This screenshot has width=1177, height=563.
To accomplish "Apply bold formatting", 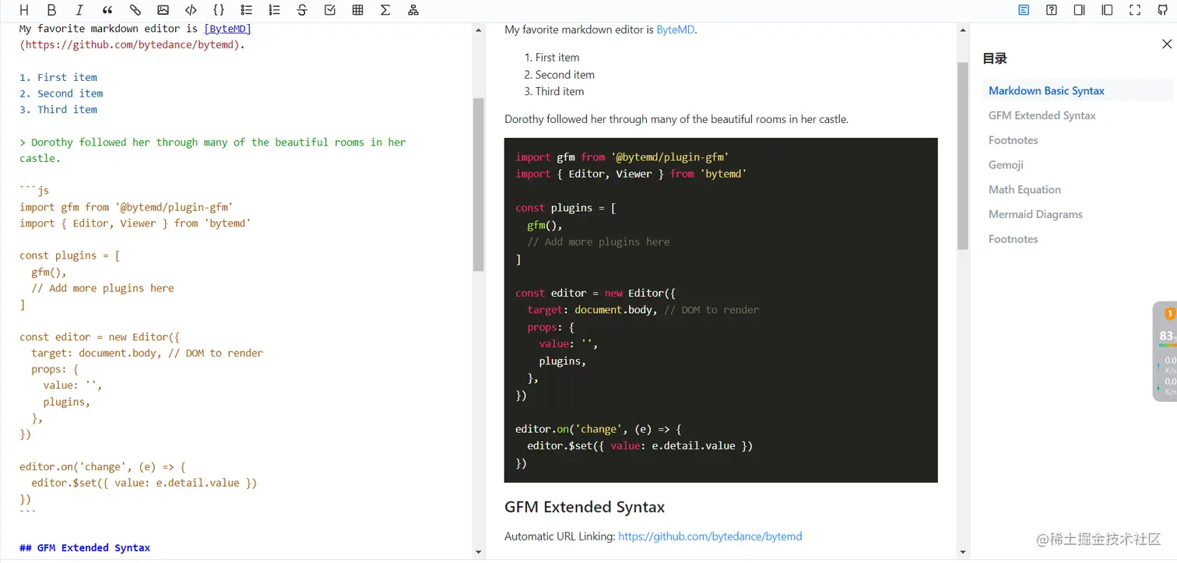I will click(x=51, y=10).
